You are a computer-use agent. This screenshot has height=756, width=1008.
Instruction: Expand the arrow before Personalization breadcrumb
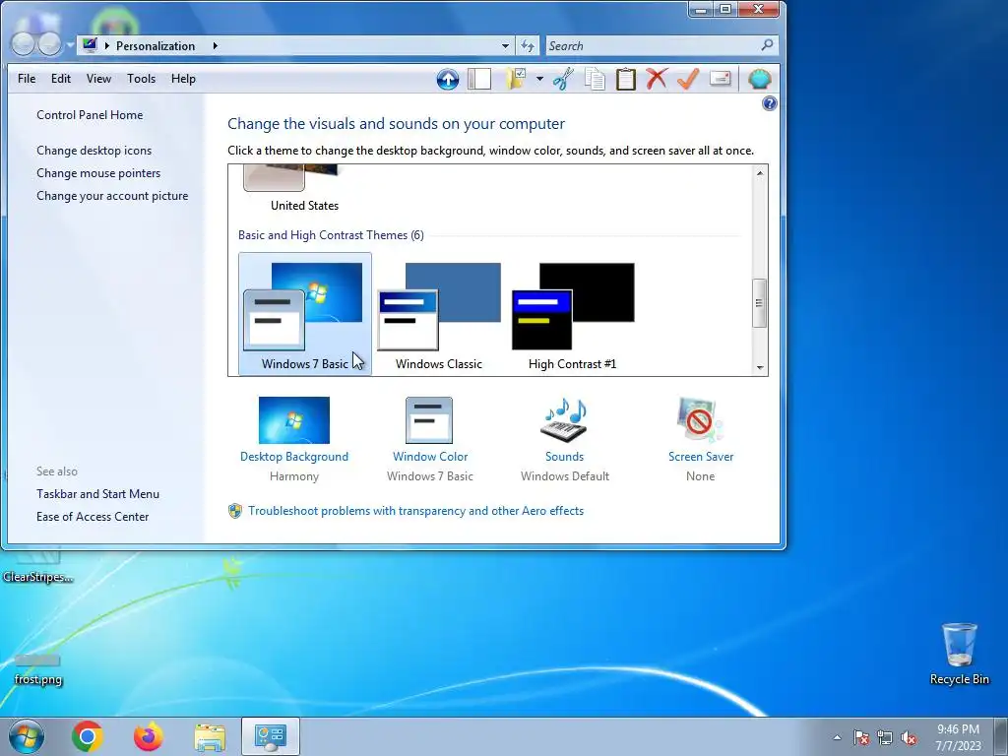106,45
